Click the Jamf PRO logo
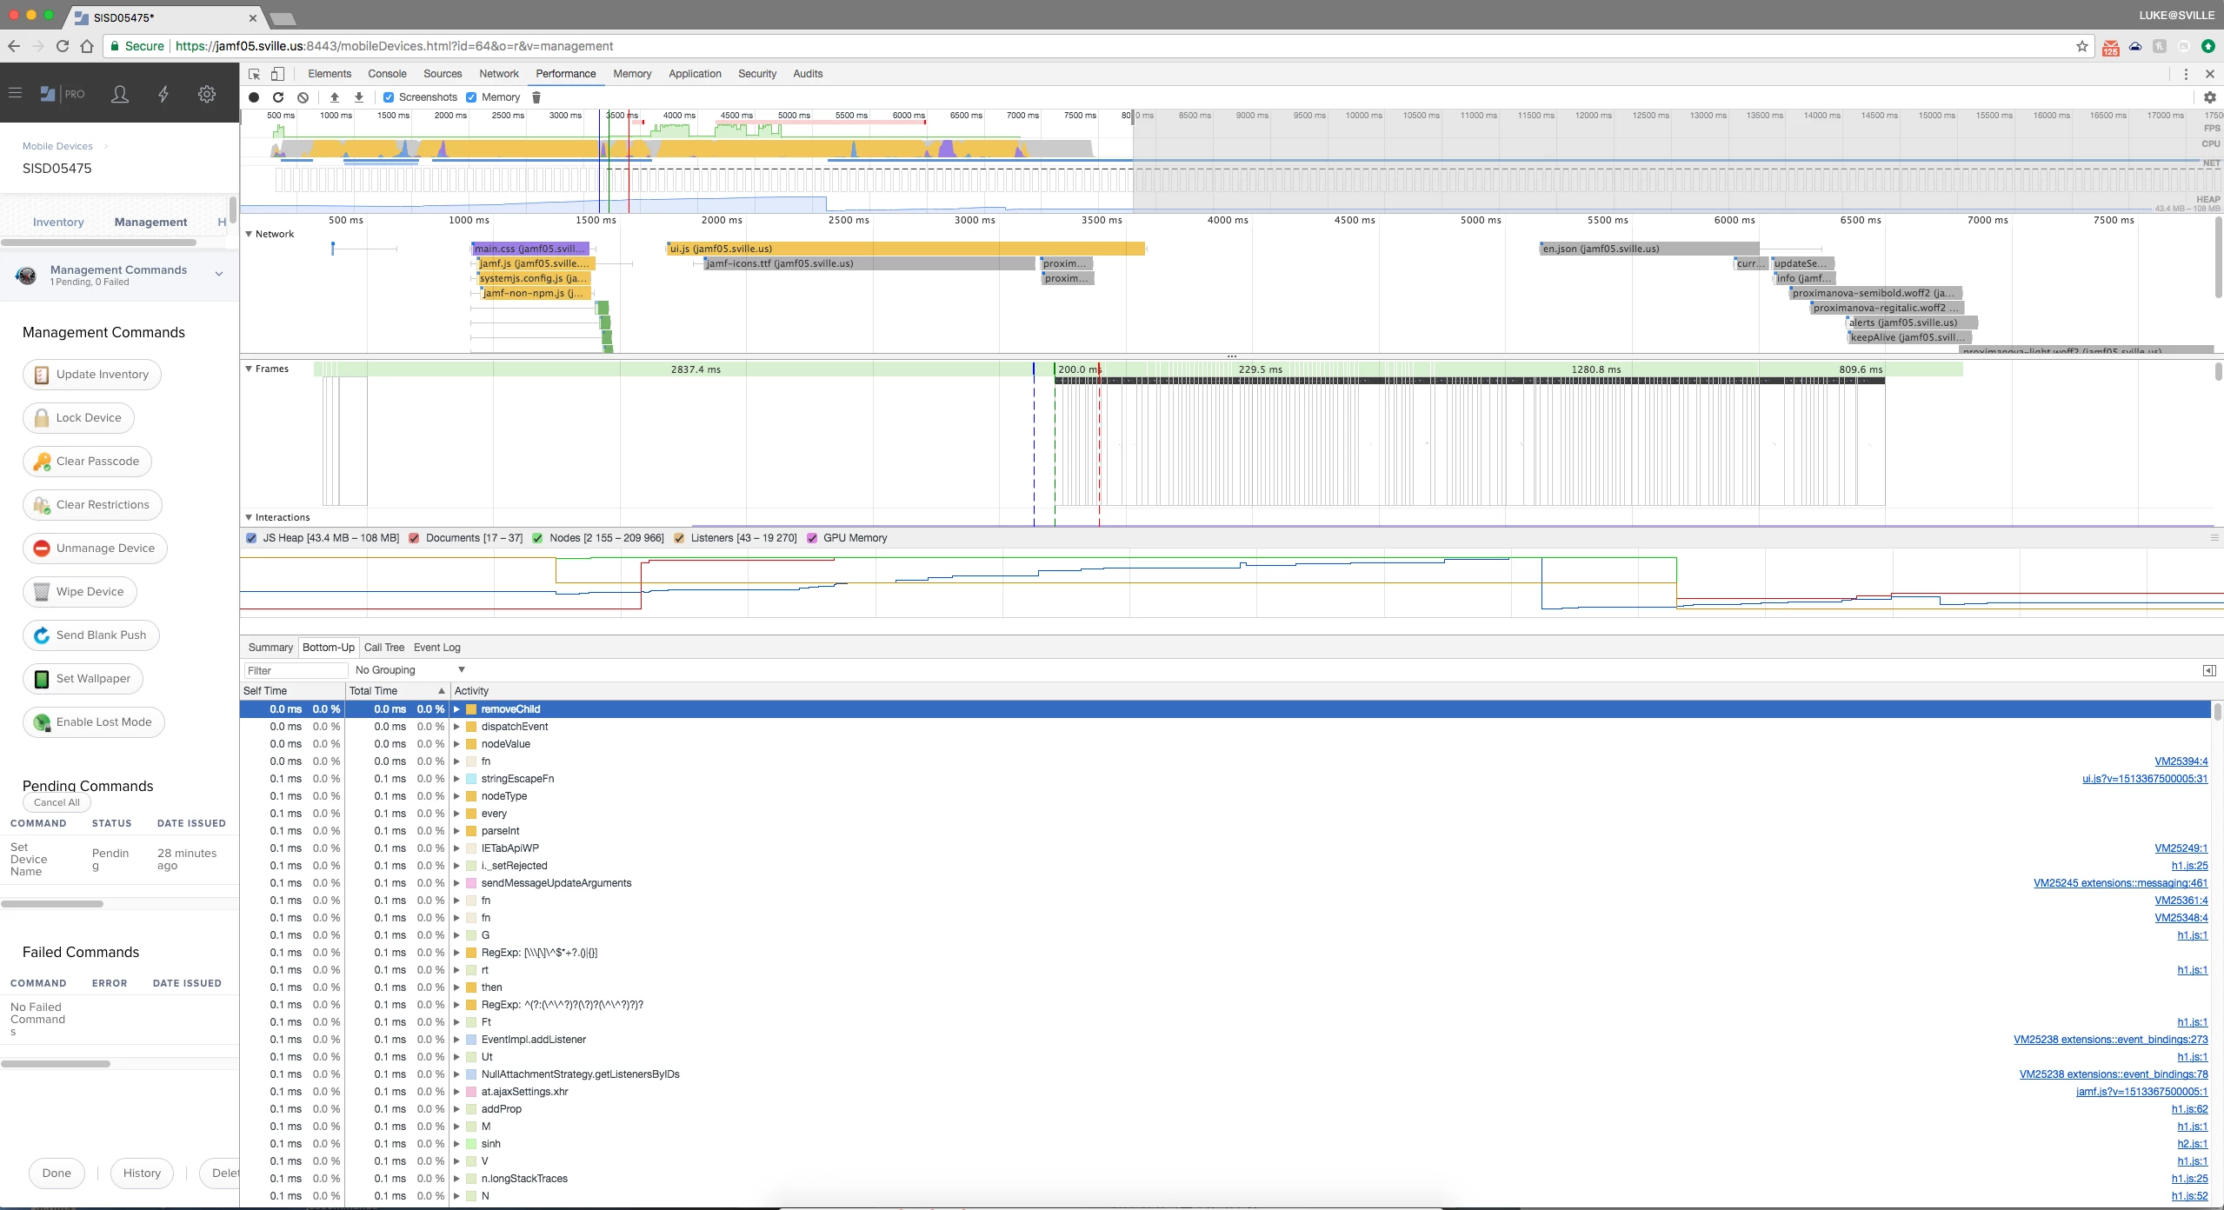 point(63,94)
